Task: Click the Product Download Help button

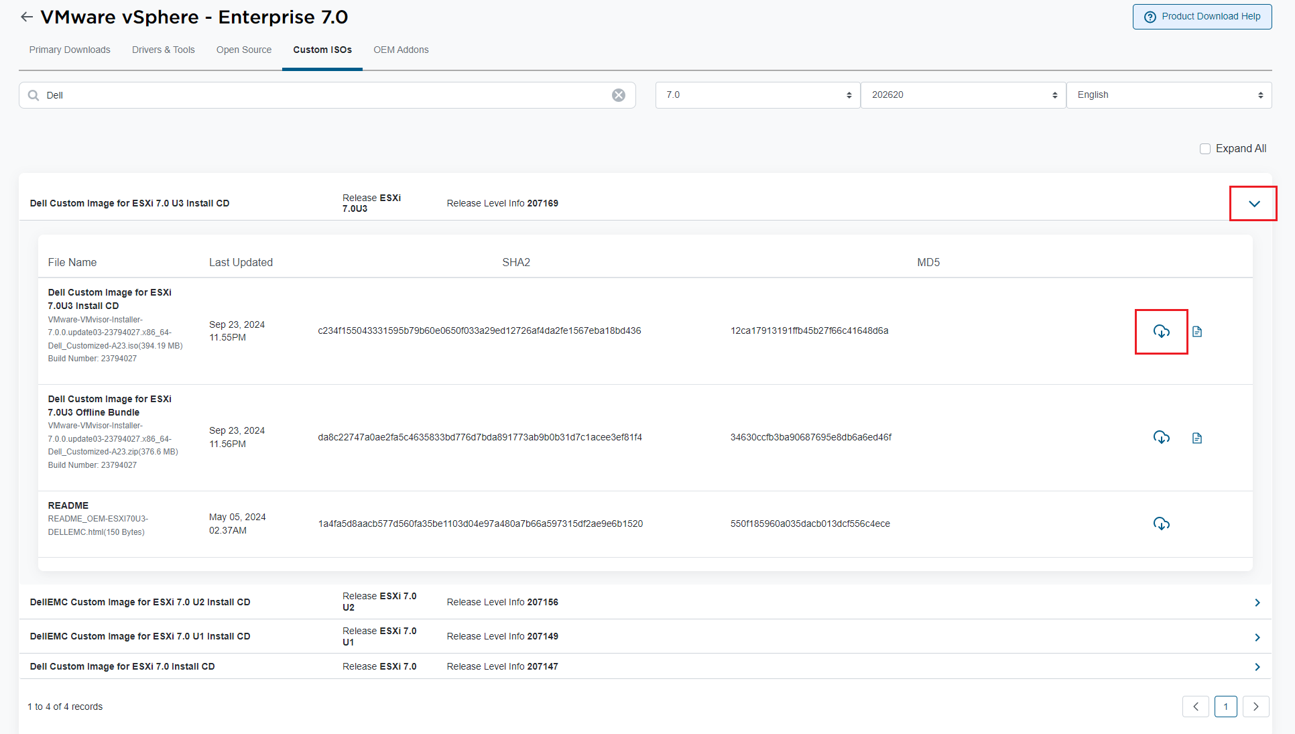Action: pos(1201,16)
